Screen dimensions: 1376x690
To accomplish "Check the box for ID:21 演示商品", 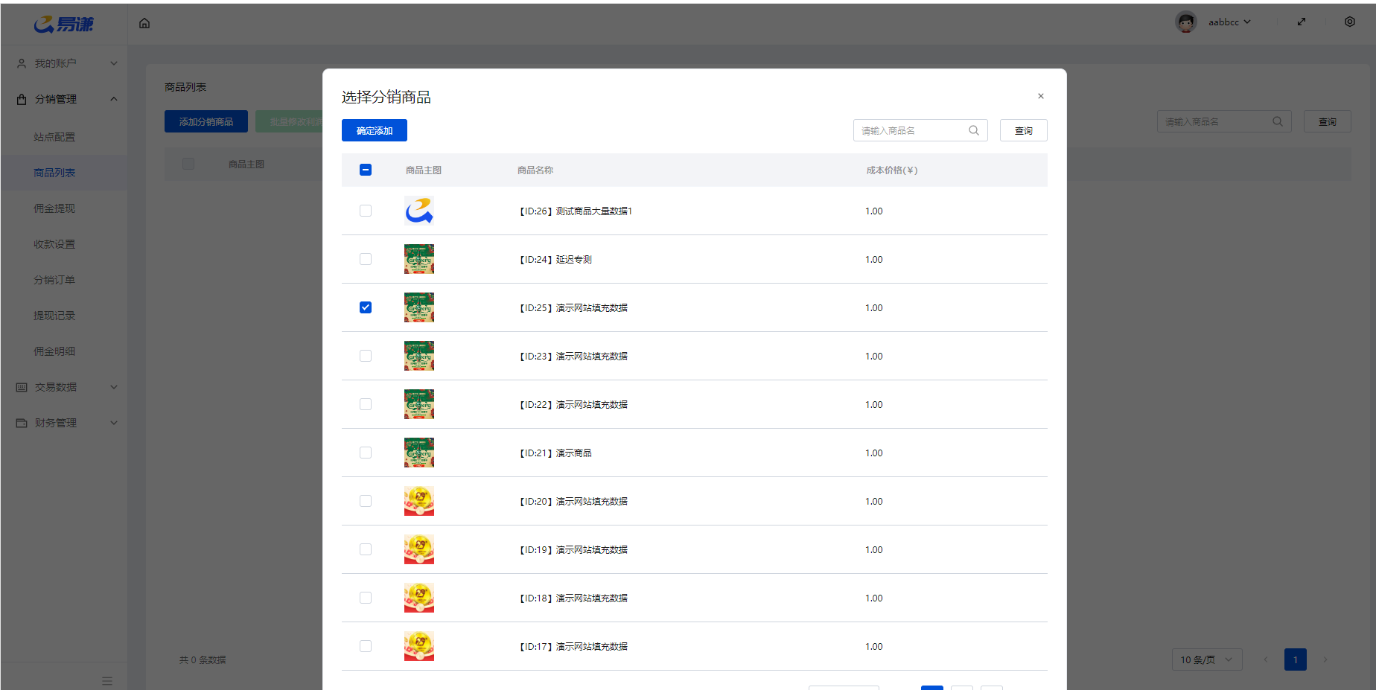I will [366, 453].
